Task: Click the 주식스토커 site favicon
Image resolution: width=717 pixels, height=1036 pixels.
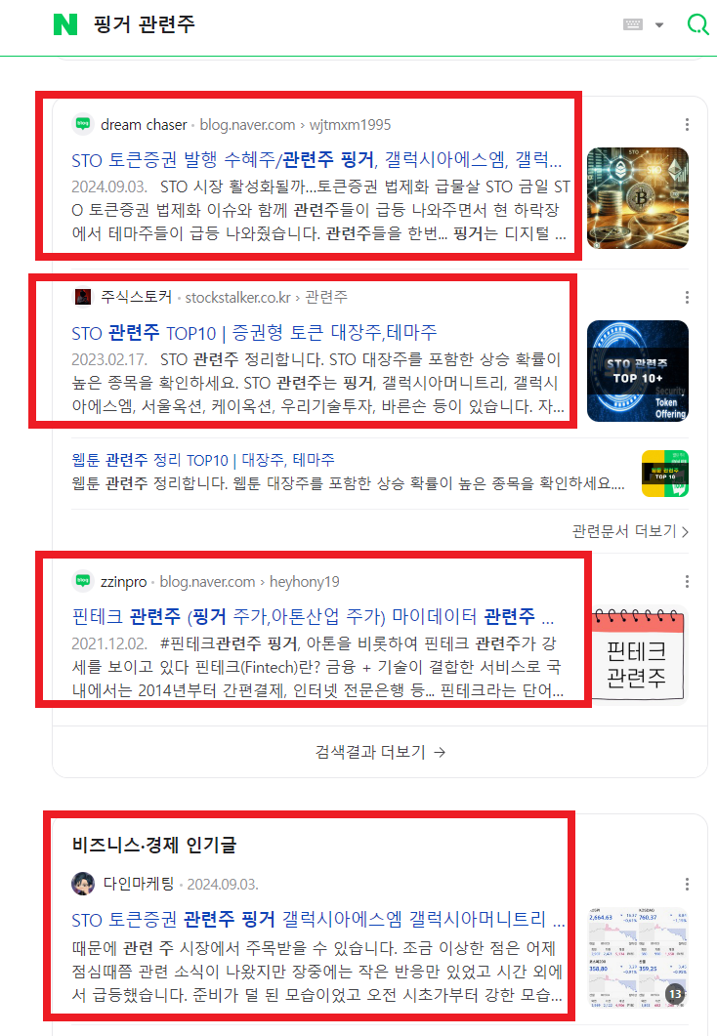Action: tap(83, 297)
